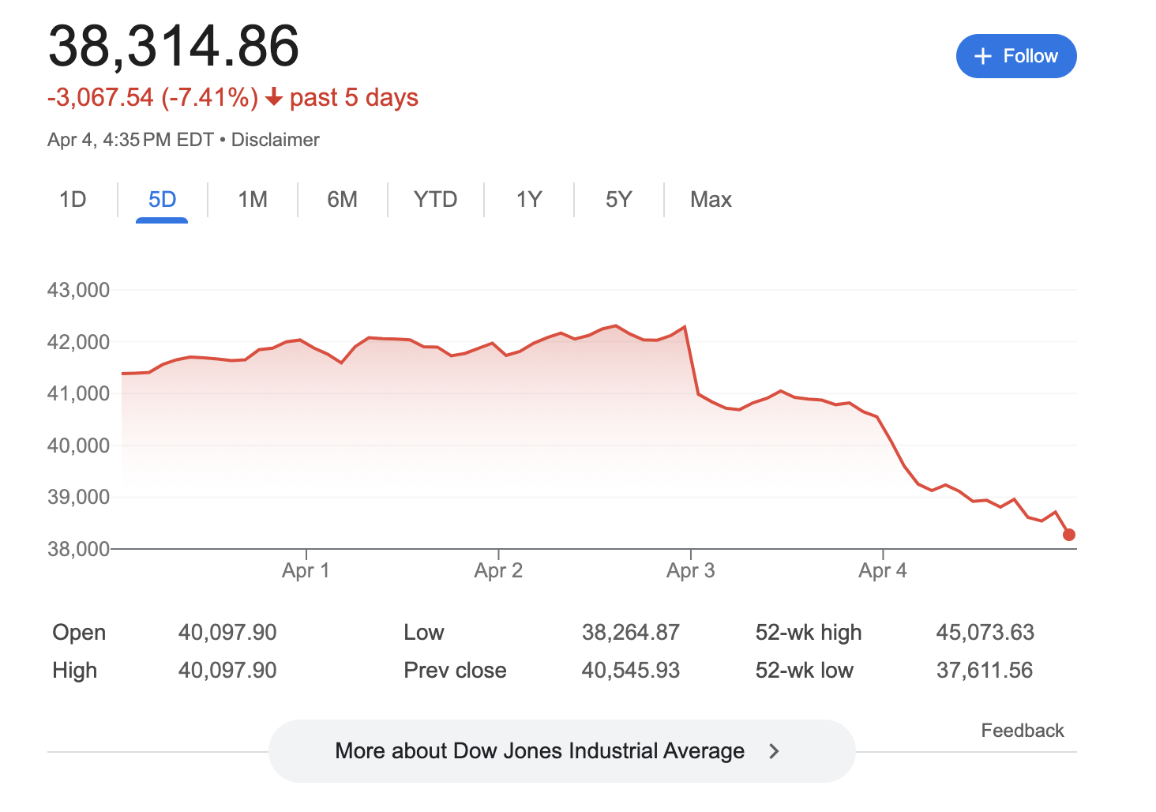
Task: Click the Apr 2 axis label
Action: tap(498, 570)
